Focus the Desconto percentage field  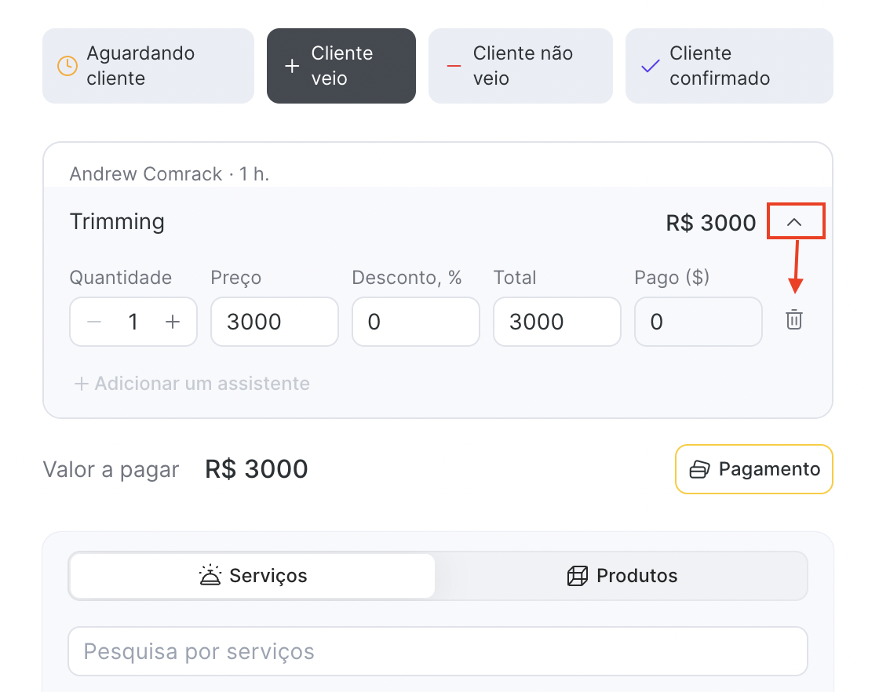coord(415,322)
